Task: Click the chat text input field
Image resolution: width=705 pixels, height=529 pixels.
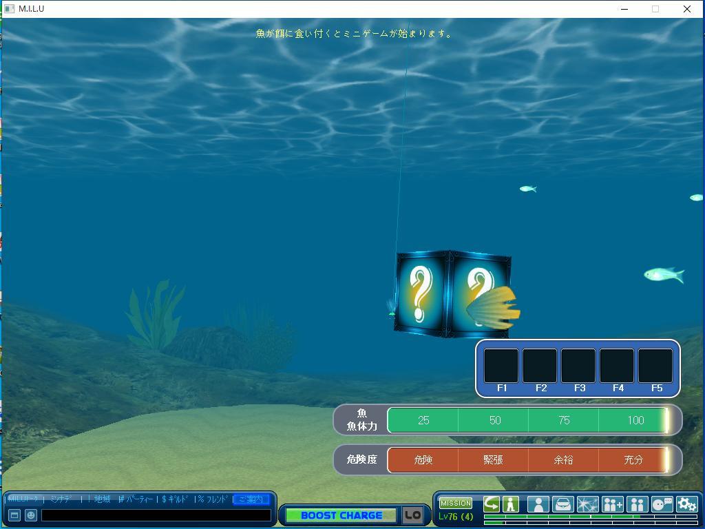Action: tap(156, 515)
